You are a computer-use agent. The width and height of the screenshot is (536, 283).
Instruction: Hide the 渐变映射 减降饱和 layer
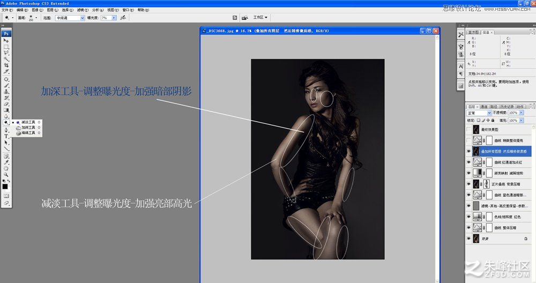468,173
